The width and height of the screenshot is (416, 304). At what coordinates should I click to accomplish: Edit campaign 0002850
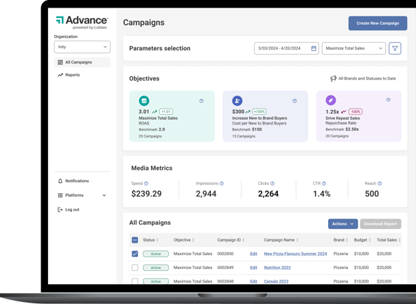tap(253, 254)
